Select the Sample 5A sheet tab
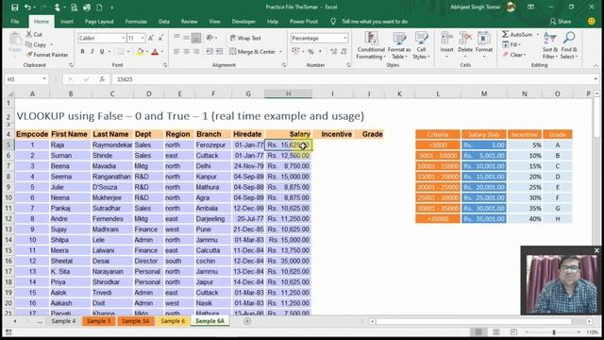 [x=135, y=321]
